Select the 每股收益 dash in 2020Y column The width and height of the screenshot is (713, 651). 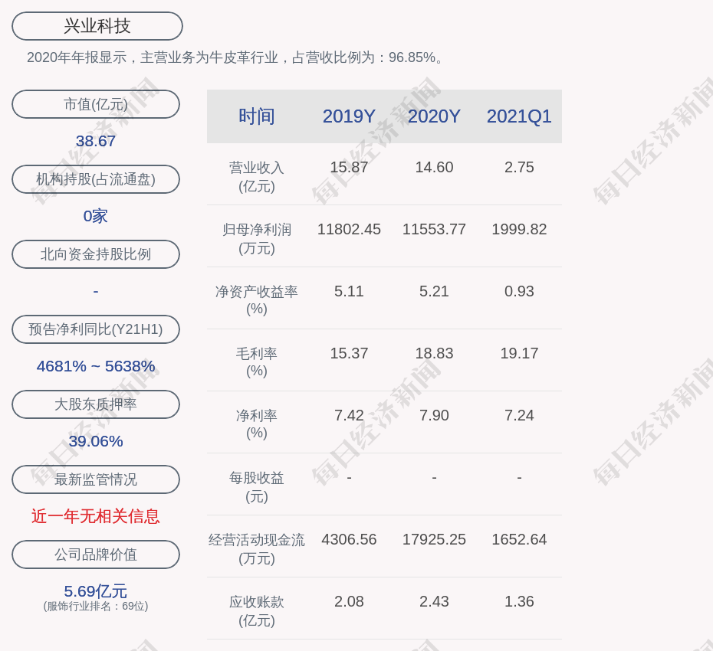tap(434, 477)
